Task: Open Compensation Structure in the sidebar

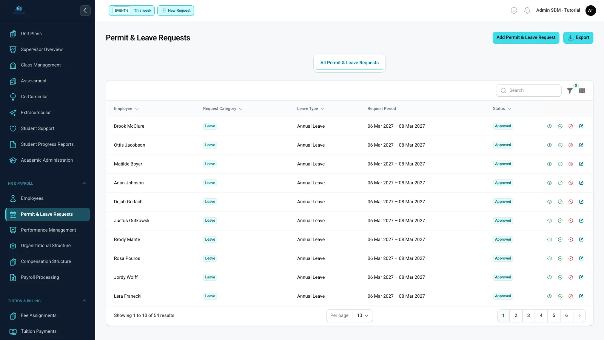Action: 48,261
